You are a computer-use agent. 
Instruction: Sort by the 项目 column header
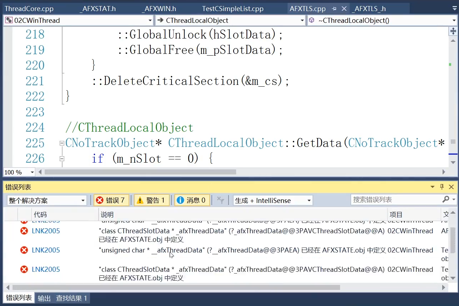414,215
